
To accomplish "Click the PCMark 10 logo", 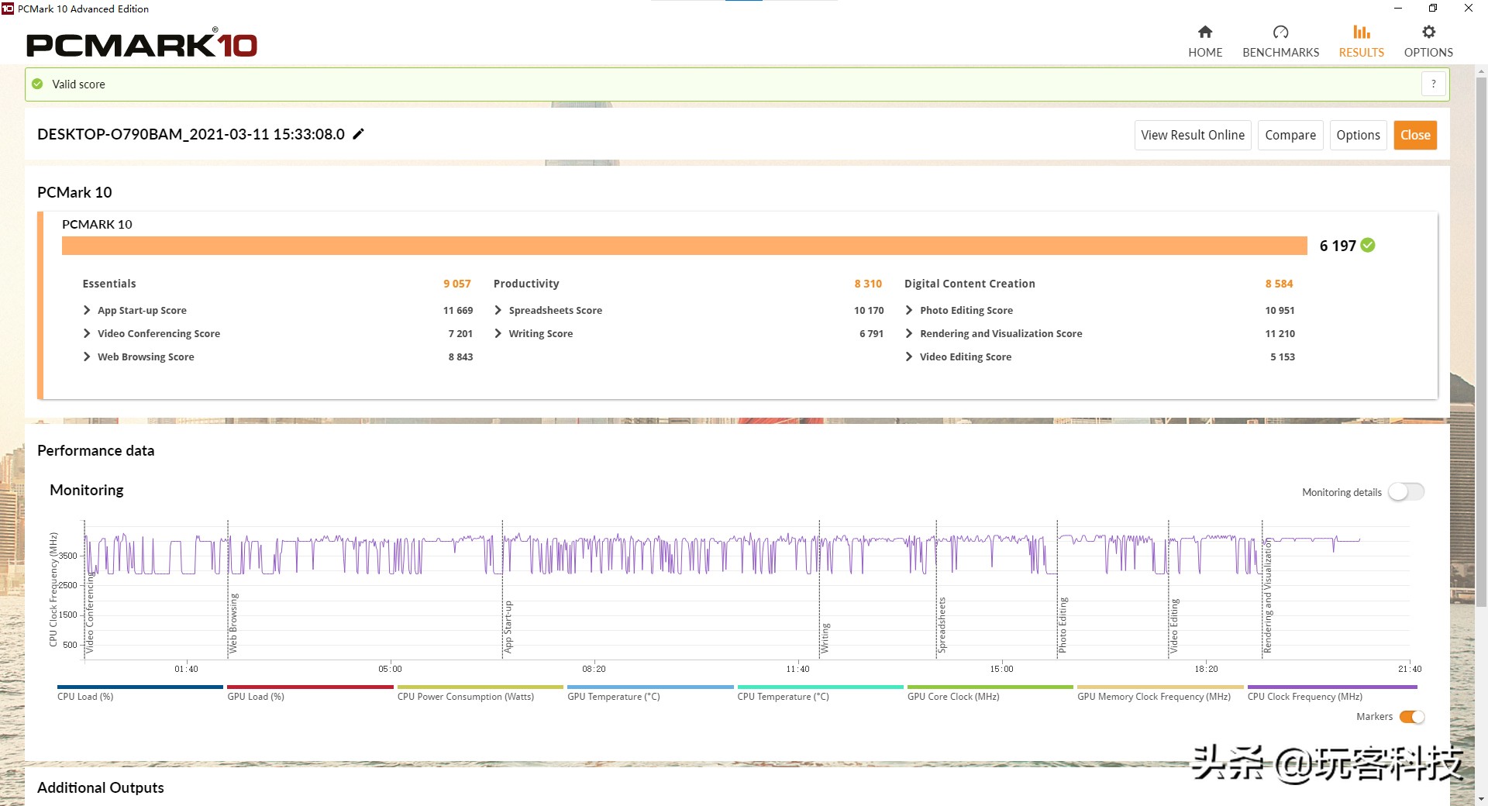I will [x=142, y=44].
